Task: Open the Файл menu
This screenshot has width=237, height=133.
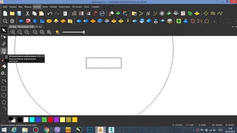Action: (5, 7)
